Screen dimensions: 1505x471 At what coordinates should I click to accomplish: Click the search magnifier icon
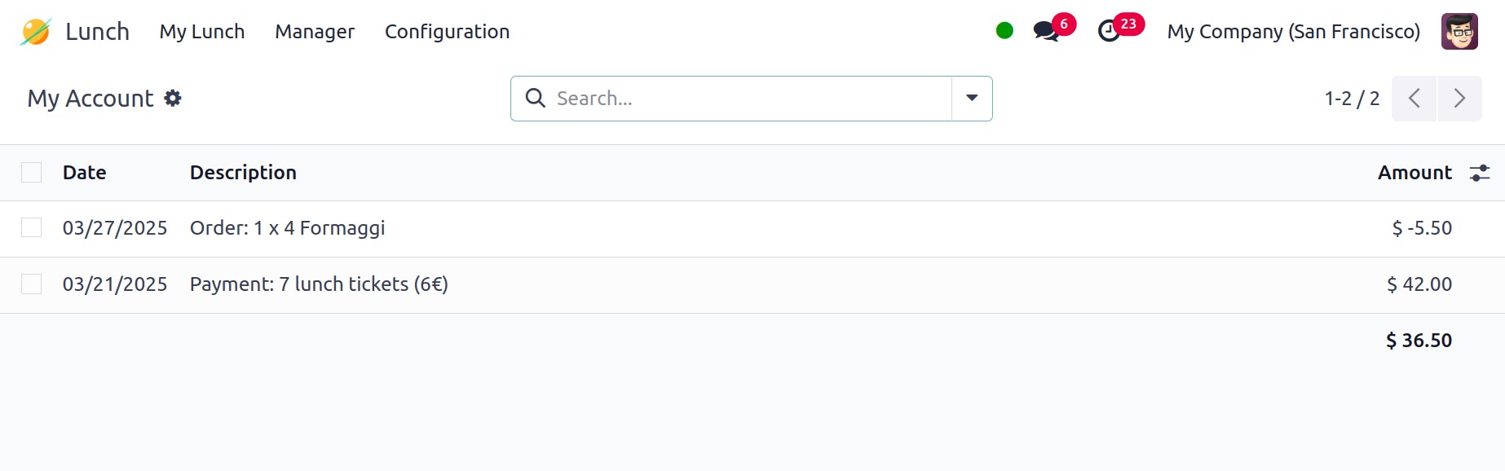[536, 99]
